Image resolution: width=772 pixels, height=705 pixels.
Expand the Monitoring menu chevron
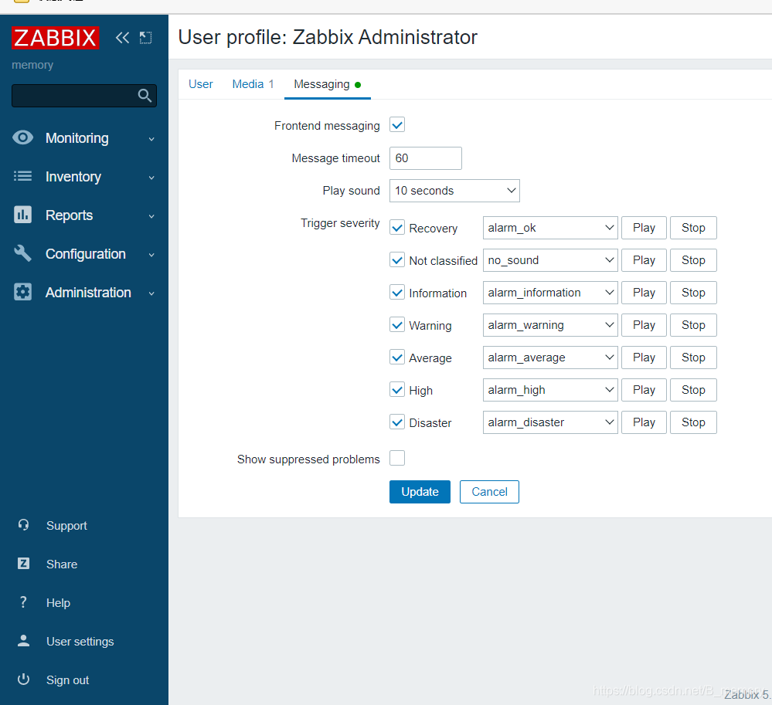pos(151,139)
